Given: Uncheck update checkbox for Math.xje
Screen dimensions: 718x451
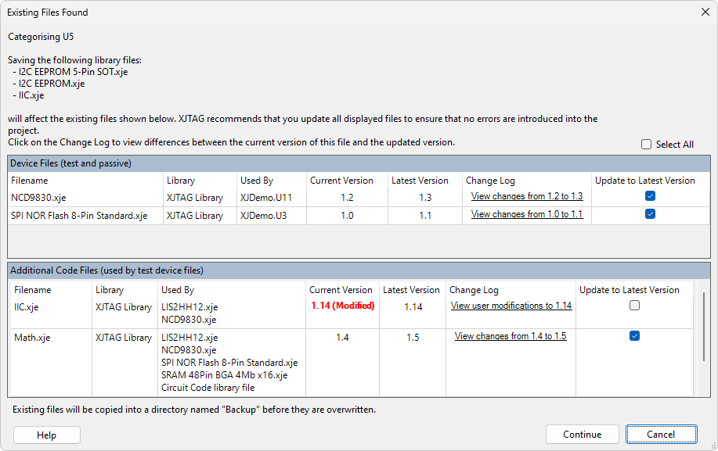Looking at the screenshot, I should click(x=634, y=336).
